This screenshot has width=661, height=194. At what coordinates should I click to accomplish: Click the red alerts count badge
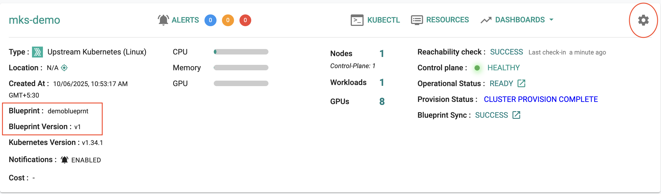coord(245,20)
